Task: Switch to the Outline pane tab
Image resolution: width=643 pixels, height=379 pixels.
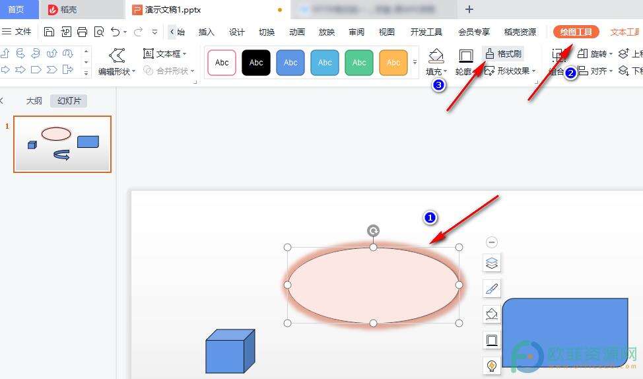Action: [34, 101]
